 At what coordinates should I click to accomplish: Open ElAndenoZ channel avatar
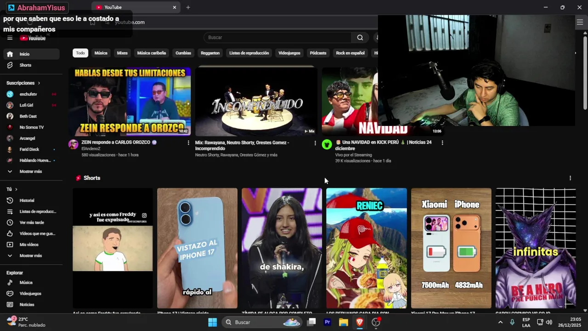coord(73,144)
